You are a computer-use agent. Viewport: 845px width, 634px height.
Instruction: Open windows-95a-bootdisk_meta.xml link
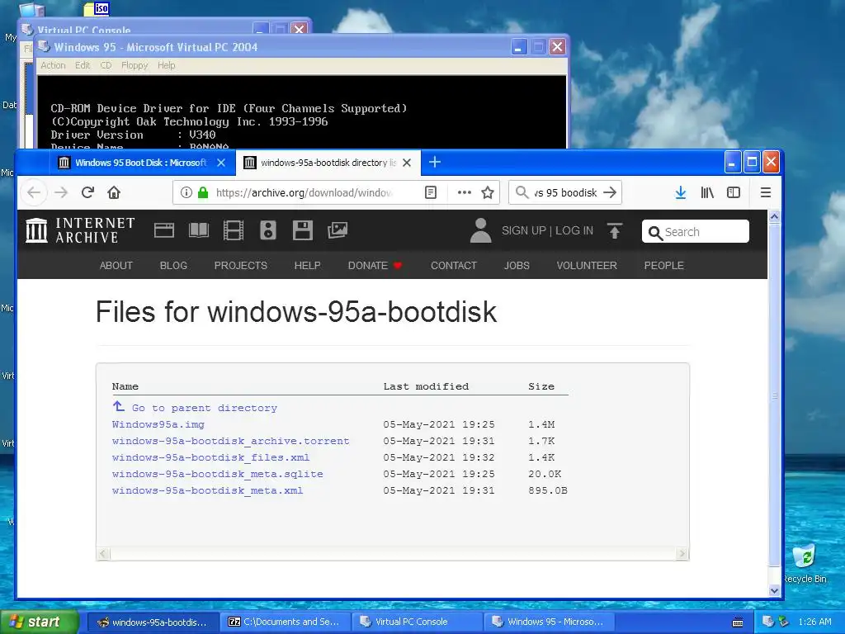tap(207, 490)
